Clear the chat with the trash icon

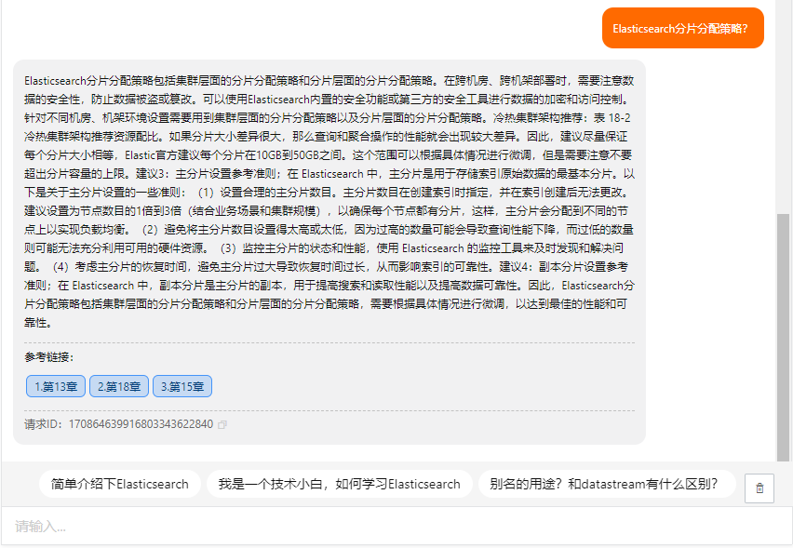click(x=759, y=488)
